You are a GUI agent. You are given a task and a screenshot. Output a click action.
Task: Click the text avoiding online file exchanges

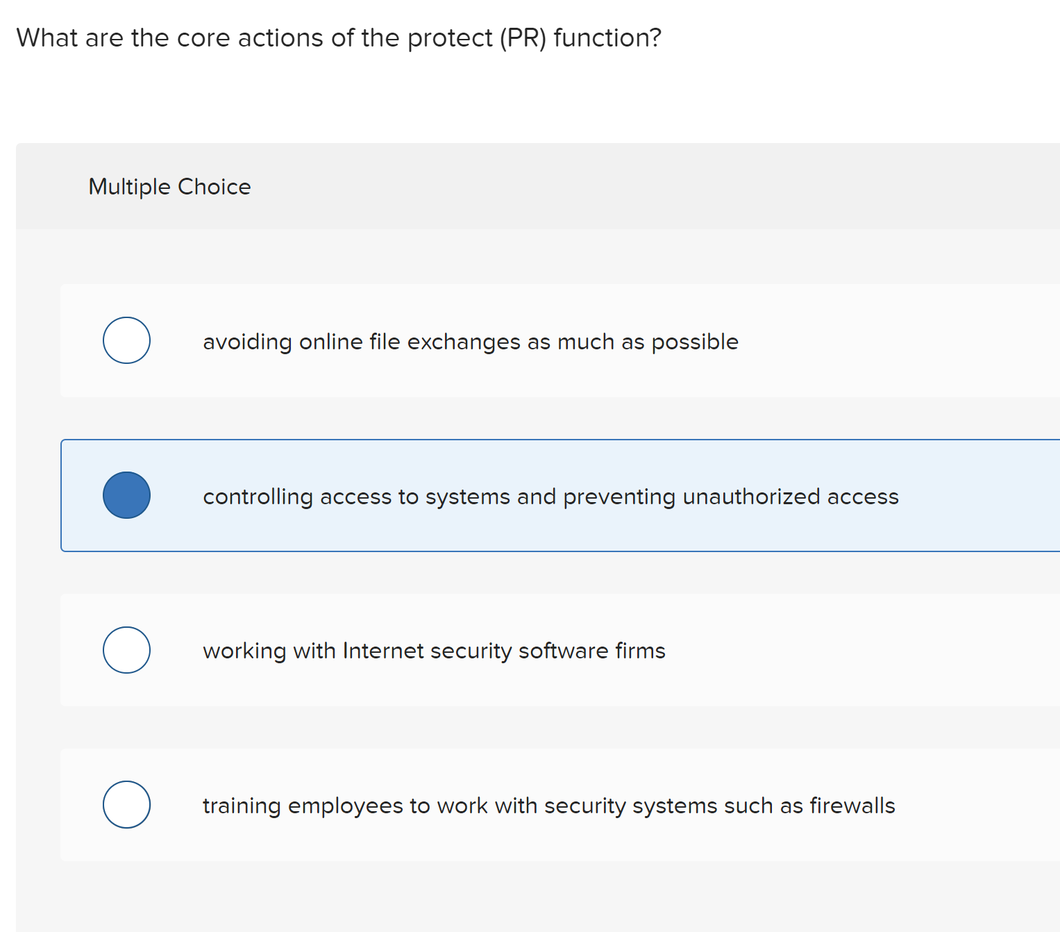pyautogui.click(x=470, y=342)
